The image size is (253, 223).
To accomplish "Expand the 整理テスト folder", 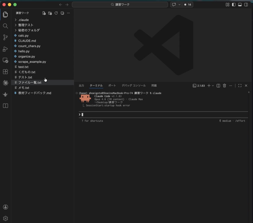I will point(42,25).
